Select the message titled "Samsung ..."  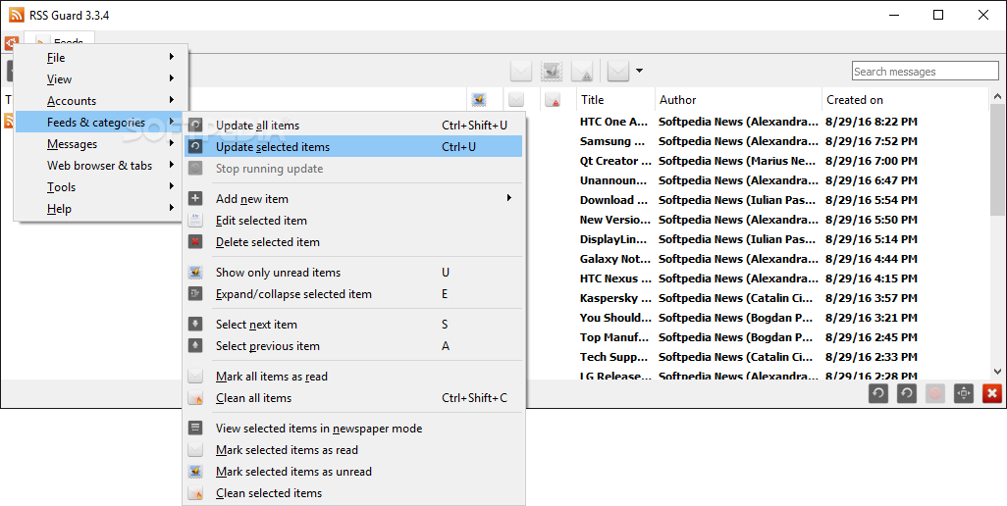(x=612, y=141)
